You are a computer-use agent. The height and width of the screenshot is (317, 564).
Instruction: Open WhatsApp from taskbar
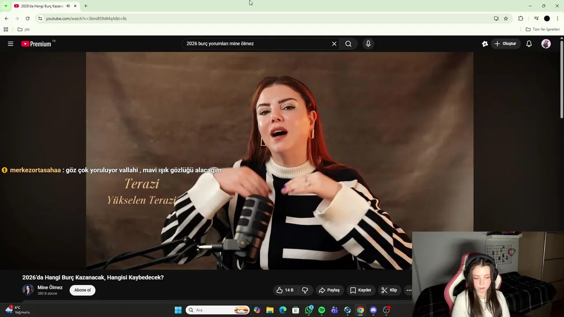309,310
